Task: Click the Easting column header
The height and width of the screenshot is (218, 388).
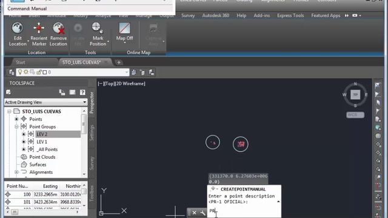Action: coord(50,186)
